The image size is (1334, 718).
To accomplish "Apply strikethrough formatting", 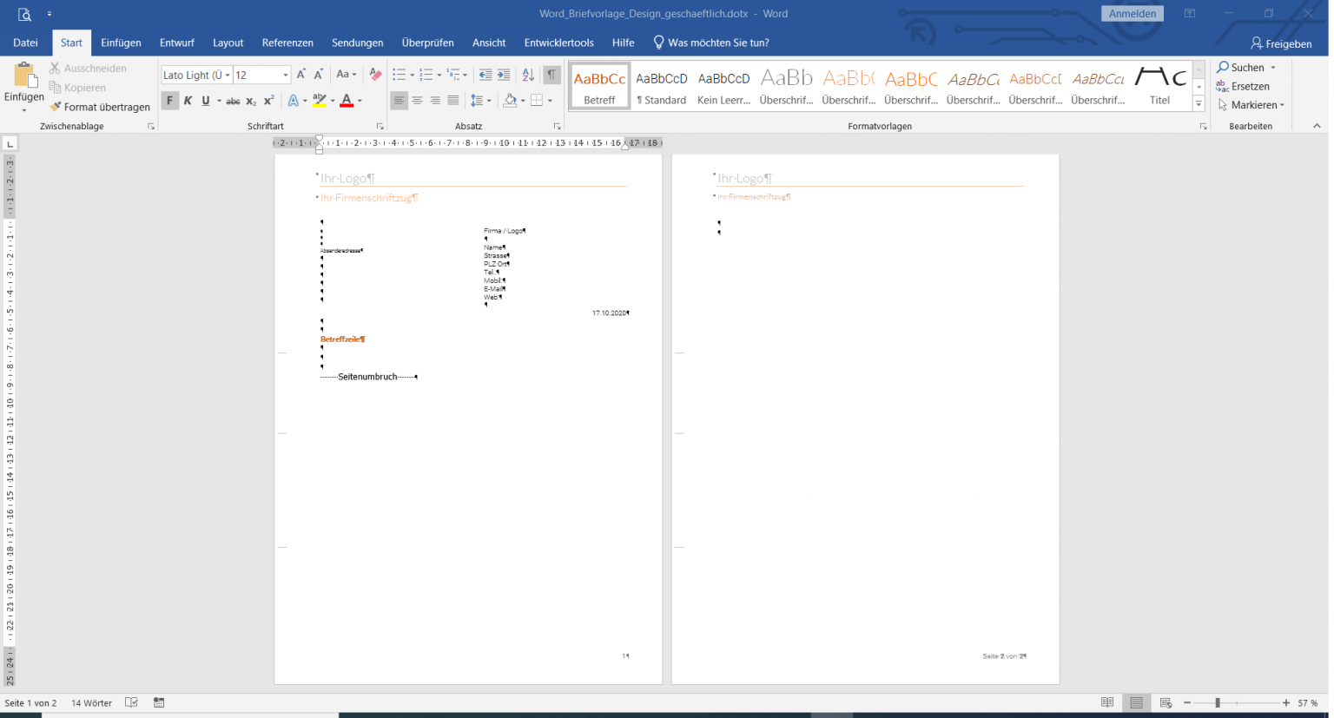I will pyautogui.click(x=232, y=101).
